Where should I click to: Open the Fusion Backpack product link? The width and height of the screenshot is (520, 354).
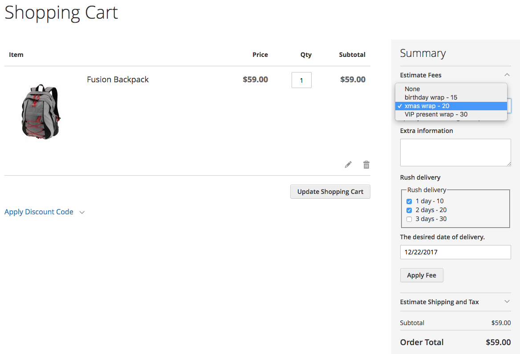pos(118,80)
